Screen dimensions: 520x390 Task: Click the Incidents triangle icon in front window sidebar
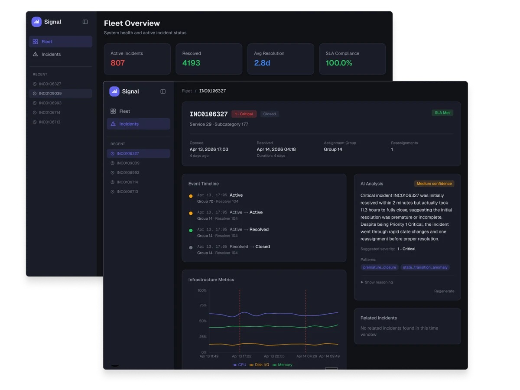pos(113,124)
